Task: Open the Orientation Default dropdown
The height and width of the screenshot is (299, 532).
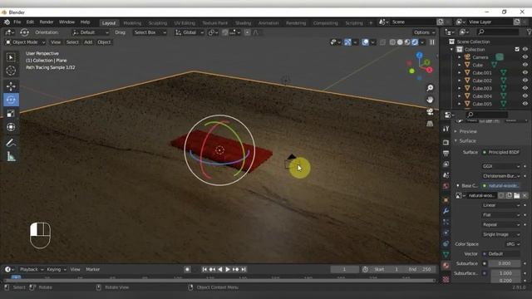Action: pos(90,32)
